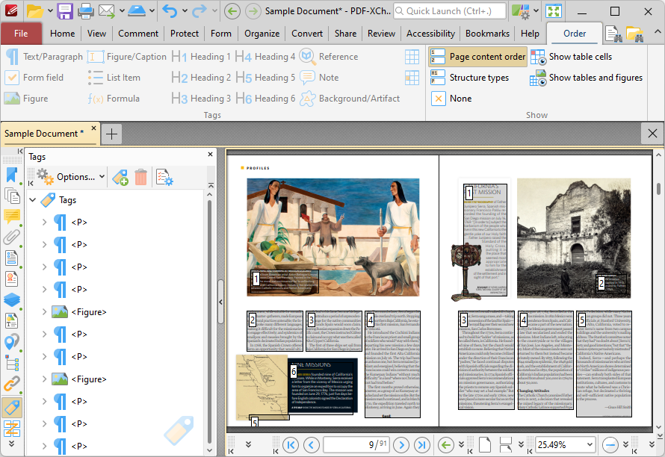Open a new document tab with the plus button
The height and width of the screenshot is (457, 665).
pyautogui.click(x=111, y=134)
